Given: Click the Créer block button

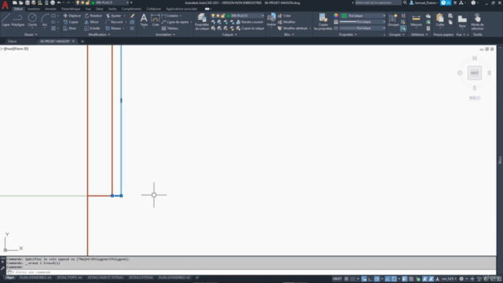Looking at the screenshot, I should point(285,16).
